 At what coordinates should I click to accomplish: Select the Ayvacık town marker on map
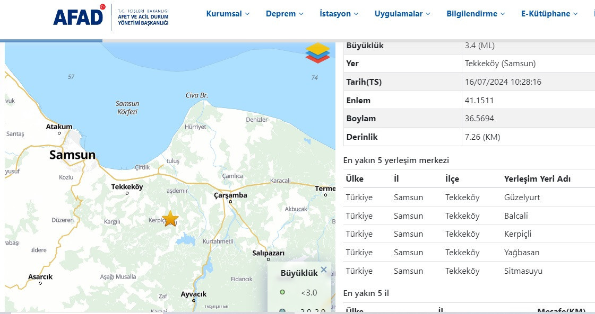194,300
